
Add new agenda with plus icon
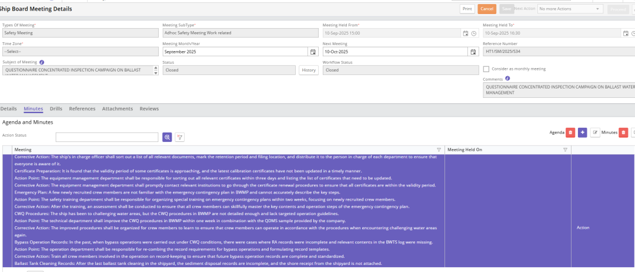[x=582, y=133]
